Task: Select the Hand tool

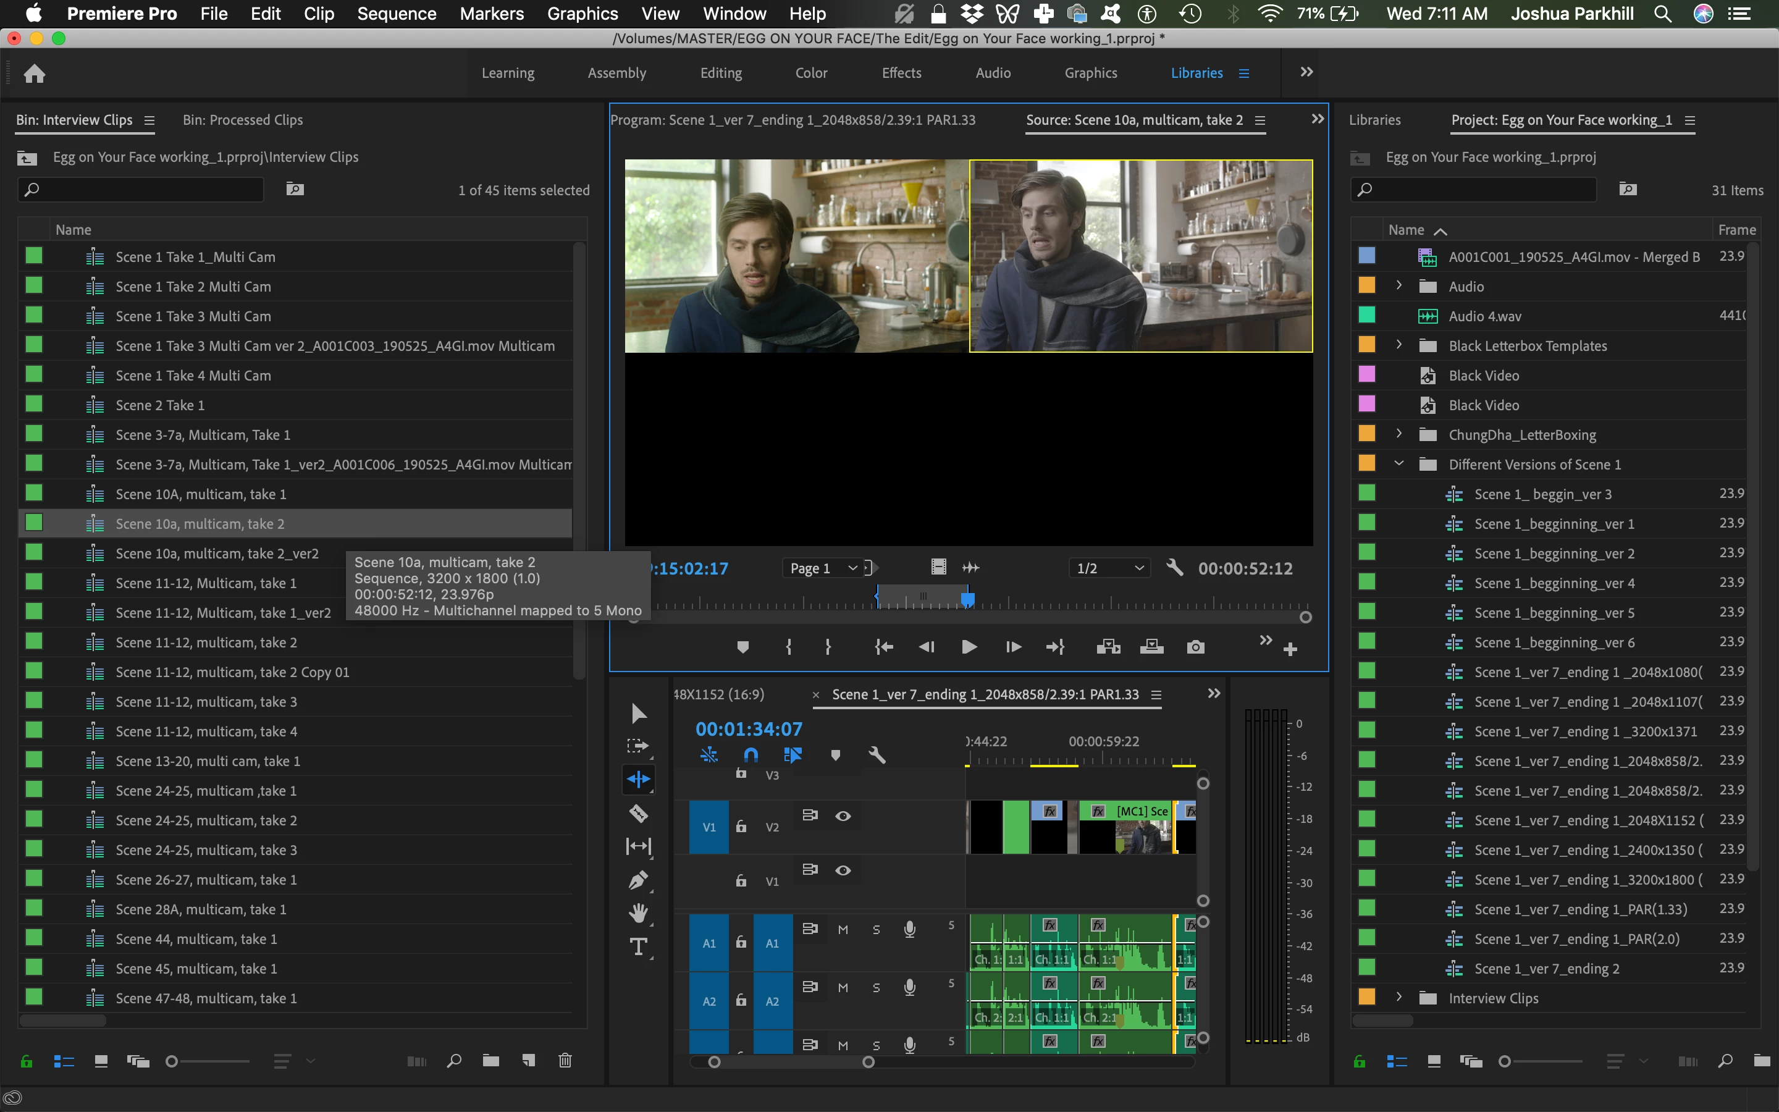Action: click(637, 912)
